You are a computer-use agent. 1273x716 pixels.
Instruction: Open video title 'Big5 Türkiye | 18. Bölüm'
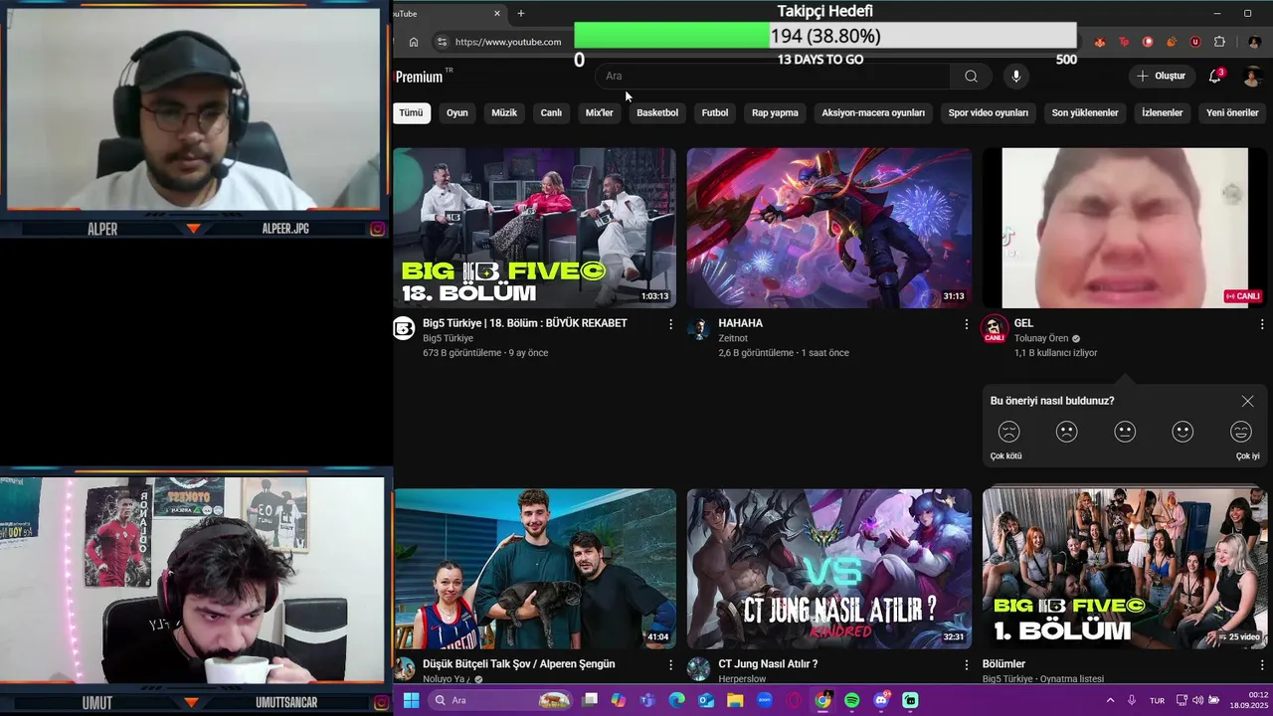click(x=525, y=323)
